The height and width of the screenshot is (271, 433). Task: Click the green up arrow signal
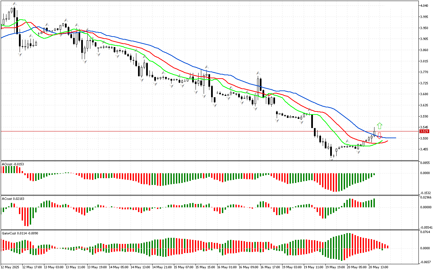380,126
